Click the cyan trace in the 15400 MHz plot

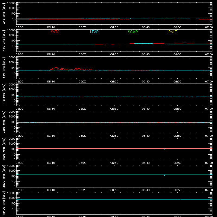114,199
